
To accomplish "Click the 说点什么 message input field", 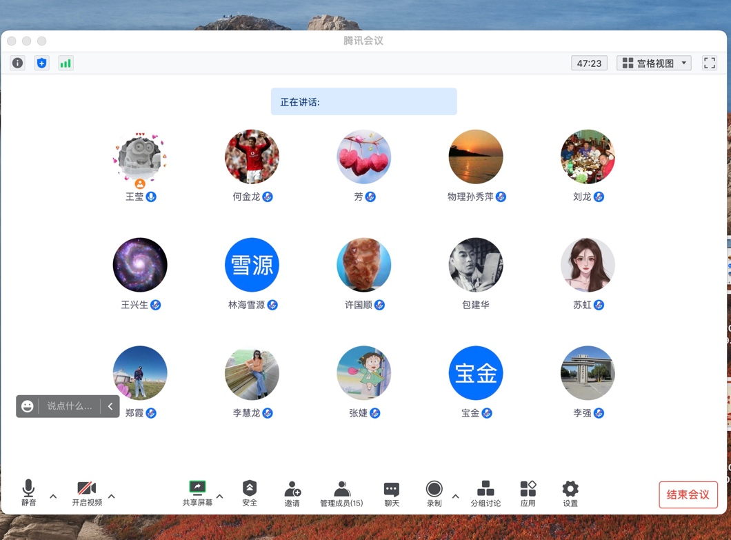I will point(69,406).
